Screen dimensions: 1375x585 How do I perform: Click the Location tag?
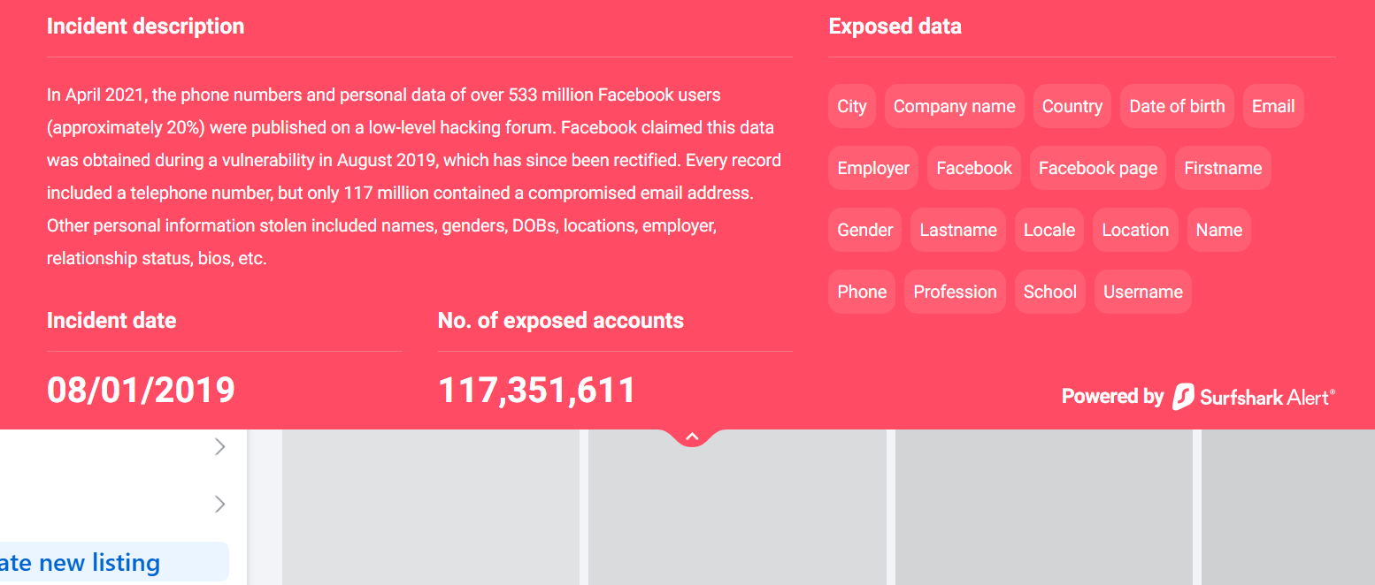1135,230
